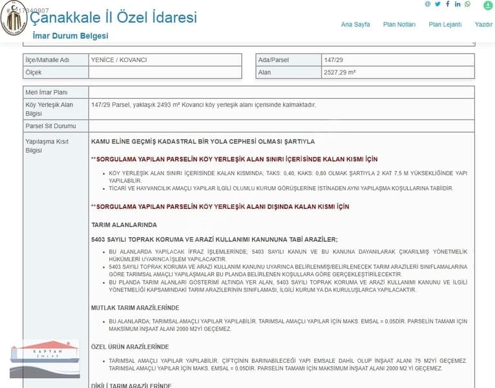The width and height of the screenshot is (495, 388).
Task: Click the 'TARIM ARAZİLERİ SINIFLAMALARINA' bullet text
Action: pos(288,270)
